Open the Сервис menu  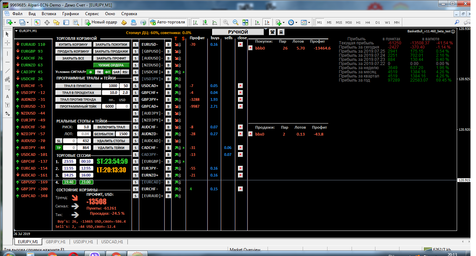tap(92, 14)
